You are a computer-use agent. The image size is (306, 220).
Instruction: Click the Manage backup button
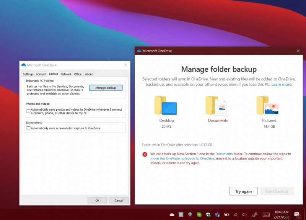106,88
